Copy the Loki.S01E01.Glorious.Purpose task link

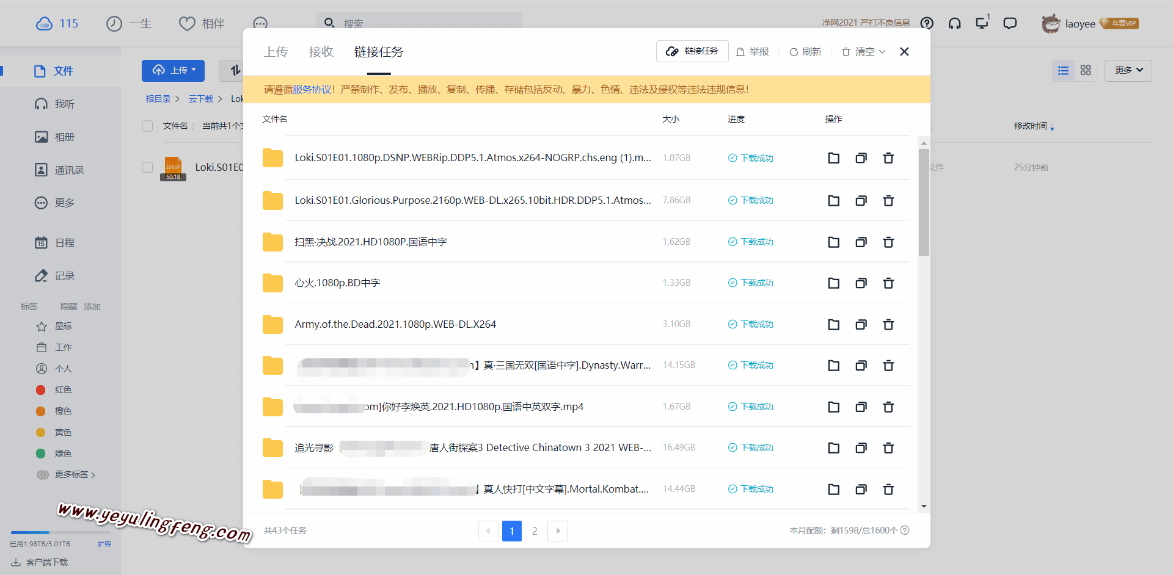tap(861, 200)
